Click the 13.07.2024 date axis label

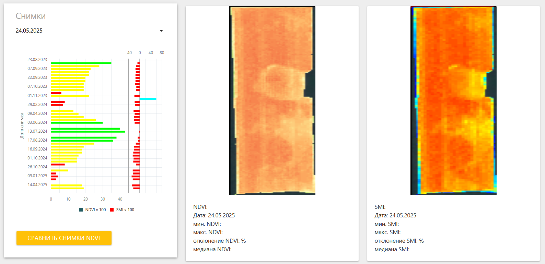37,131
